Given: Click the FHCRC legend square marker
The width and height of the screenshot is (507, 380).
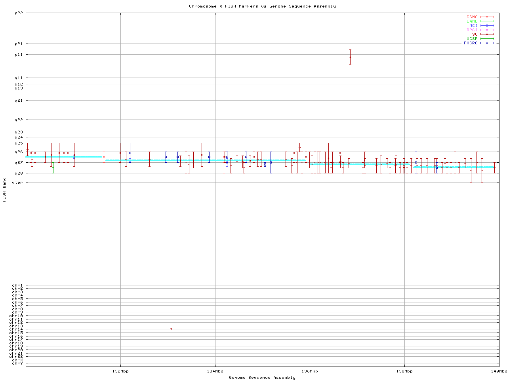Looking at the screenshot, I should click(x=487, y=43).
